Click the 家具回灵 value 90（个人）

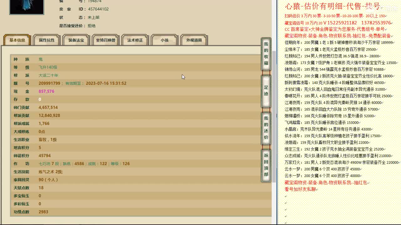(48, 180)
